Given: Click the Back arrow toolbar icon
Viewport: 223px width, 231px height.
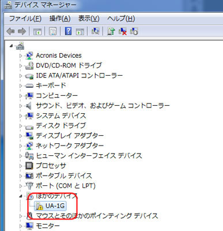Looking at the screenshot, I should coord(10,31).
